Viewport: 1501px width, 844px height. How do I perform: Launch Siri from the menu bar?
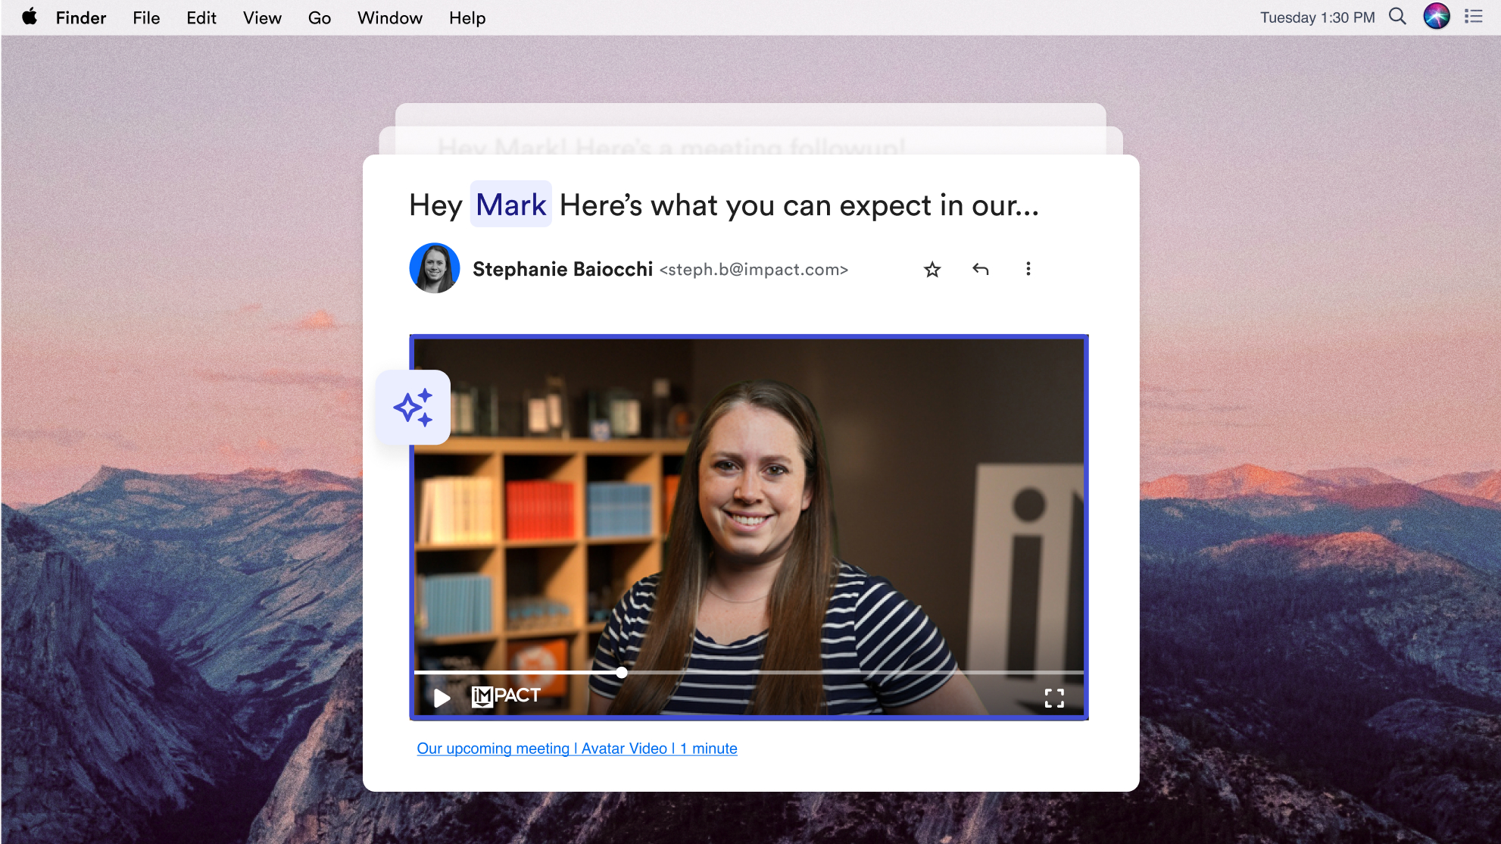pyautogui.click(x=1436, y=17)
